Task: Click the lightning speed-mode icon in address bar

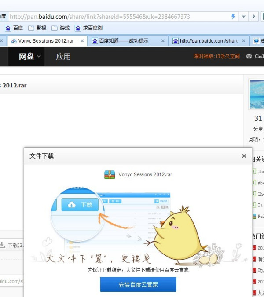Action: point(233,17)
